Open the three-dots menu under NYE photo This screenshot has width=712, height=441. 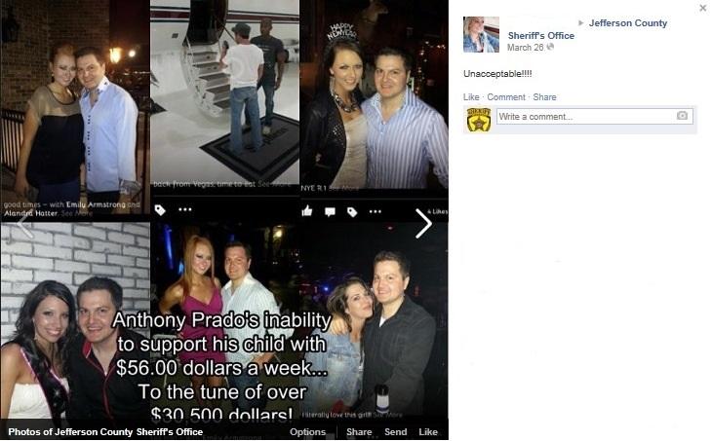[376, 211]
